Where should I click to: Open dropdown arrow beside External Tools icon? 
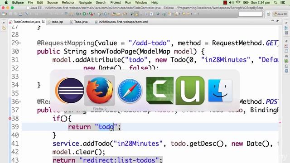(x=94, y=14)
